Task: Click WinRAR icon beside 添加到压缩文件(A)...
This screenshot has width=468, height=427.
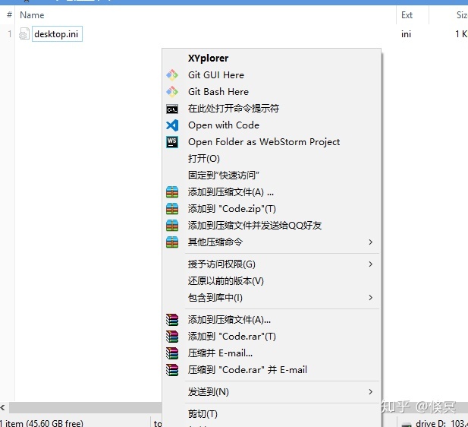Action: pos(172,320)
